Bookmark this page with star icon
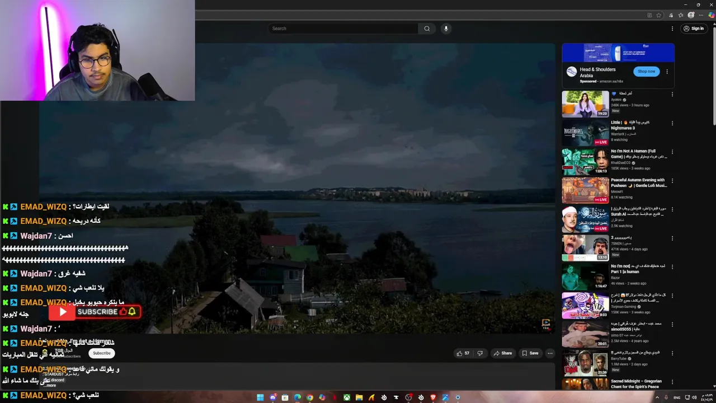The height and width of the screenshot is (403, 716). point(659,15)
